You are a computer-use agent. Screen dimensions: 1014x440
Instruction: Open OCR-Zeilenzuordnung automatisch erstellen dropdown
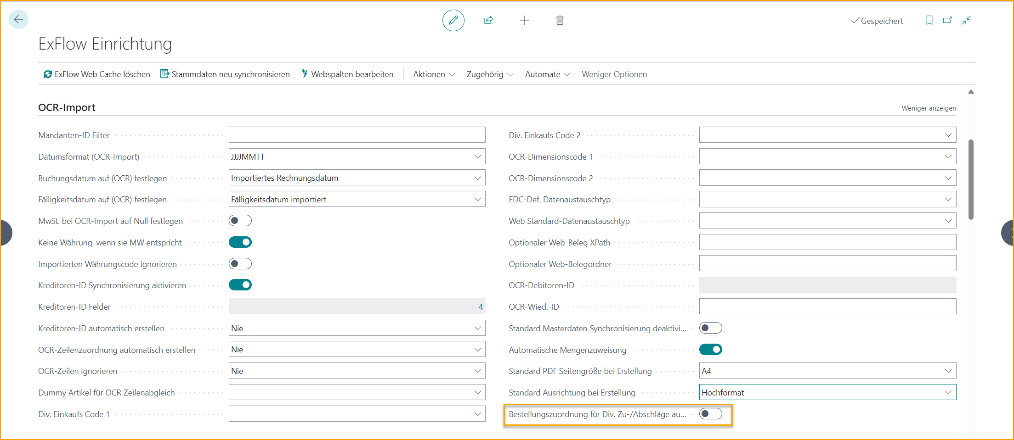[x=478, y=350]
